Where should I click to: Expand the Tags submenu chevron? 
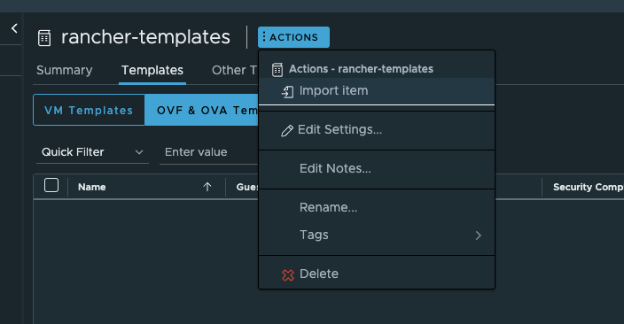(x=478, y=235)
